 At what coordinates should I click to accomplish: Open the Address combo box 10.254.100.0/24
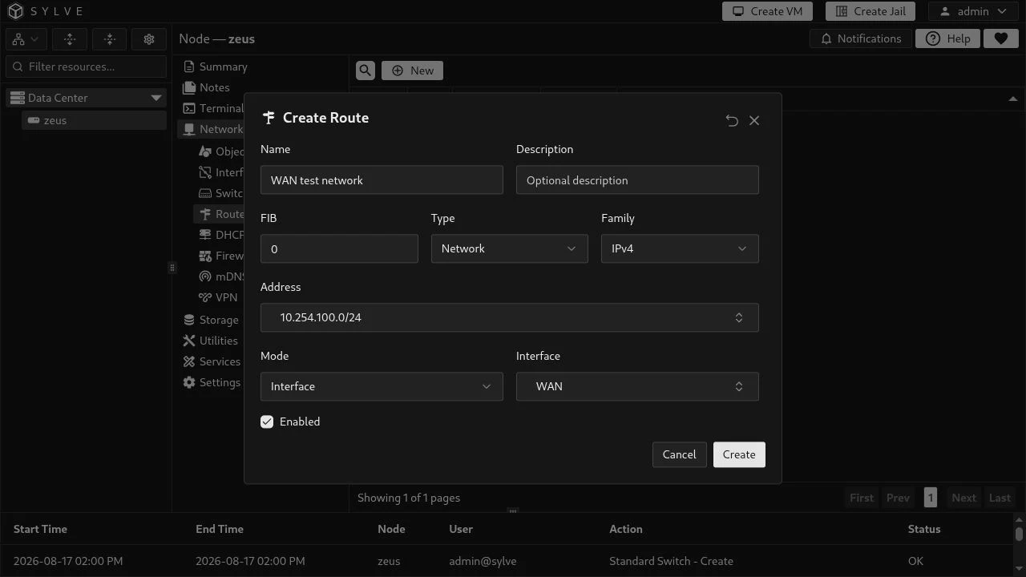point(510,317)
